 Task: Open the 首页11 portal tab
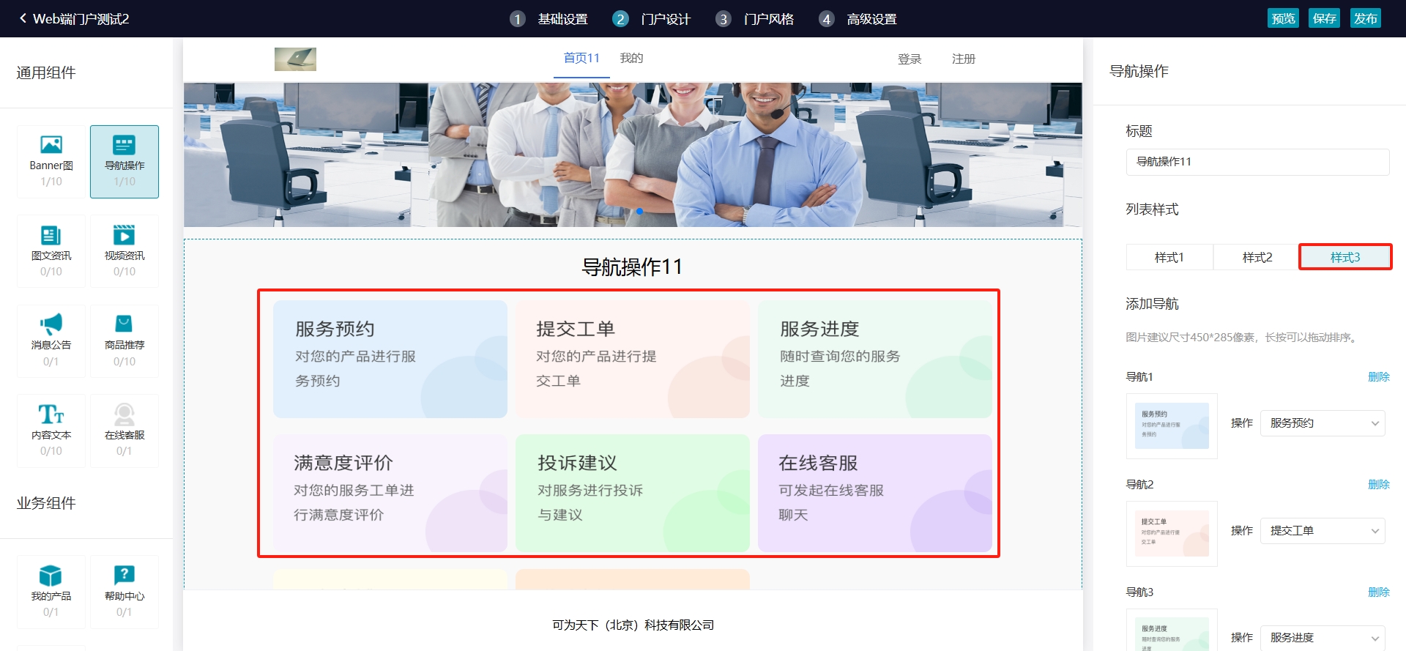click(581, 59)
